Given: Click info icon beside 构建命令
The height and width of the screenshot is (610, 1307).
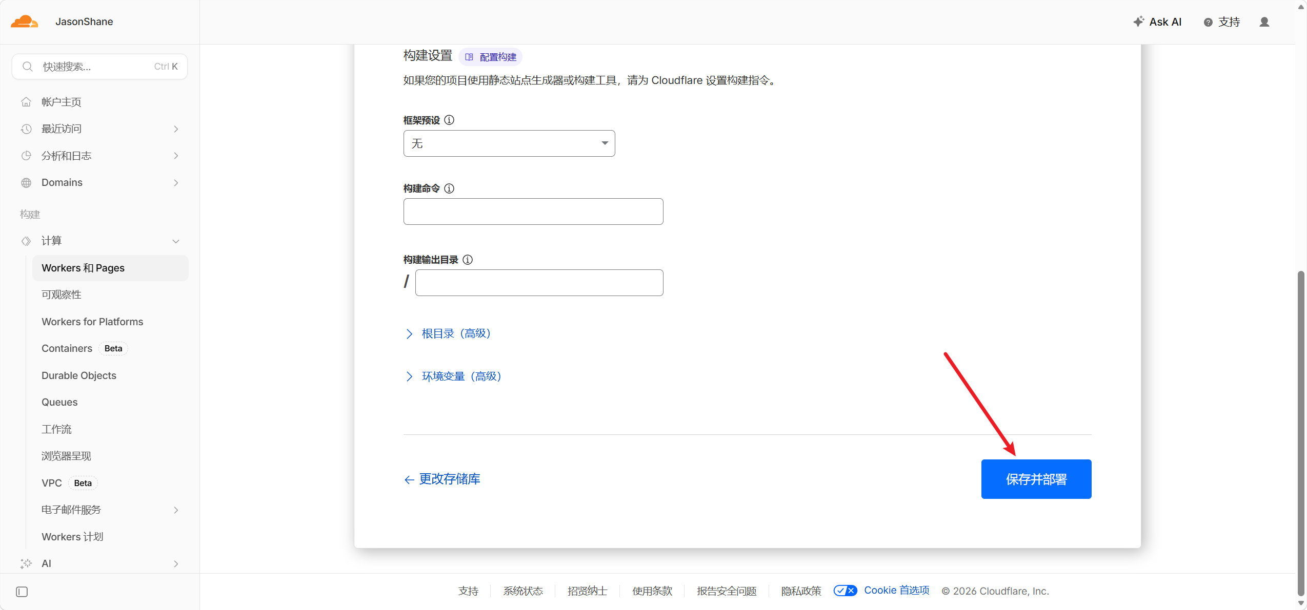Looking at the screenshot, I should pyautogui.click(x=449, y=188).
